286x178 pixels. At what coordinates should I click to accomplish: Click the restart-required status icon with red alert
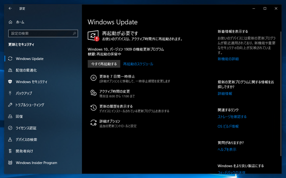(x=93, y=36)
